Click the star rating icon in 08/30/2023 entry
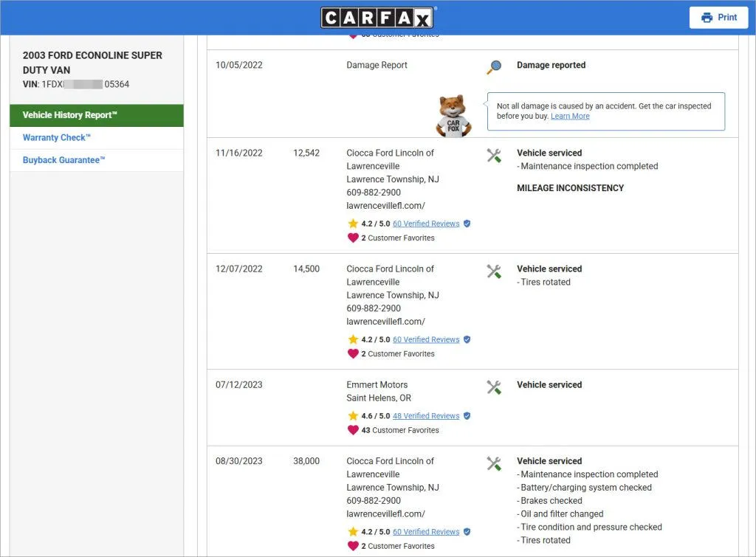 [x=353, y=531]
